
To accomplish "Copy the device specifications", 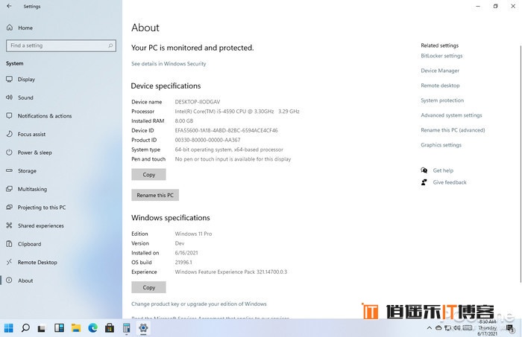I will point(148,175).
